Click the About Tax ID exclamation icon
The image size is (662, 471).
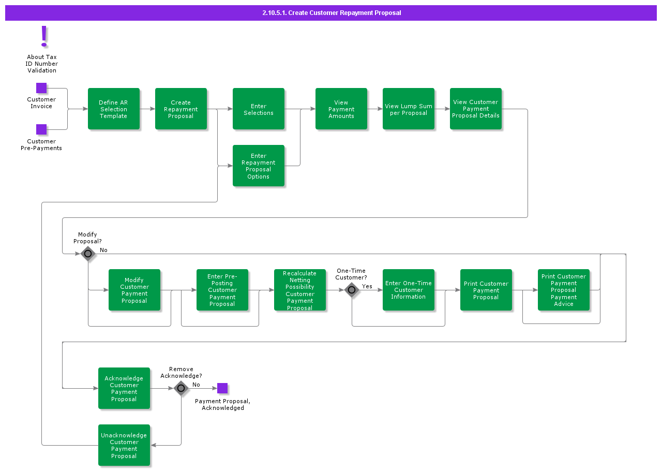click(44, 36)
